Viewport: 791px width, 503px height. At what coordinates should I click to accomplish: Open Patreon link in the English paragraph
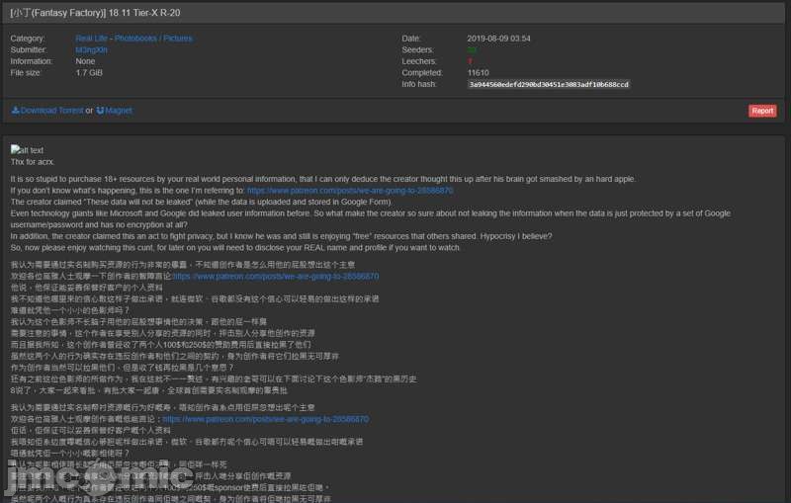pos(349,190)
